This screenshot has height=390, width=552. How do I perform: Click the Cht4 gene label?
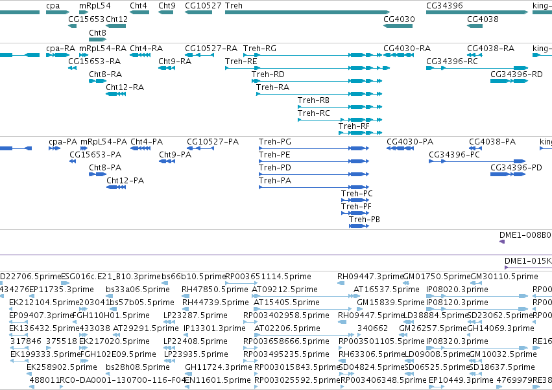pyautogui.click(x=138, y=6)
